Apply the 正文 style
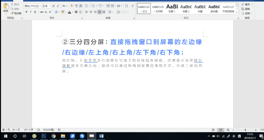The width and height of the screenshot is (264, 140). click(x=144, y=9)
